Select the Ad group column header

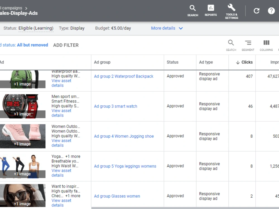(x=102, y=62)
